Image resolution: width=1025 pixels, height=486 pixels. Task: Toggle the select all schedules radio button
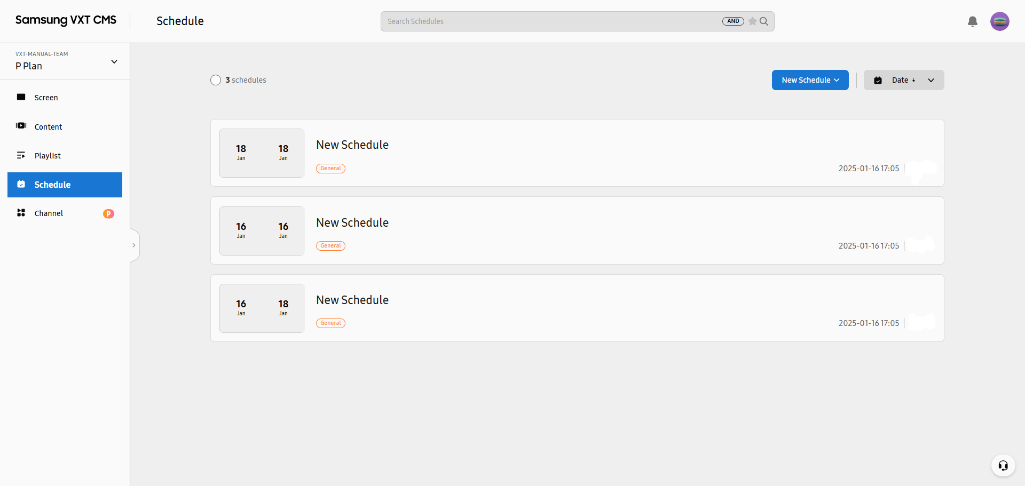tap(216, 80)
